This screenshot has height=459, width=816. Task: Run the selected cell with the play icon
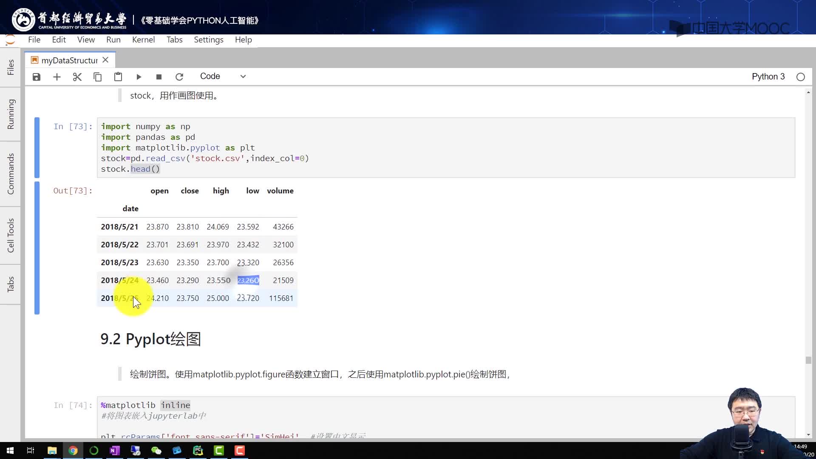(139, 77)
